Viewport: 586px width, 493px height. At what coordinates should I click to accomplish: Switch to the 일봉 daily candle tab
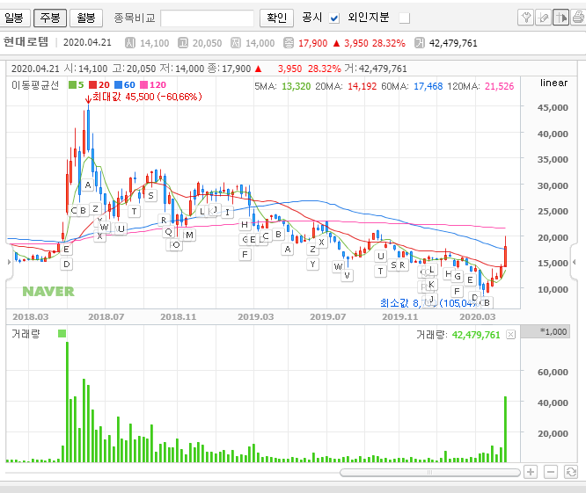(14, 18)
